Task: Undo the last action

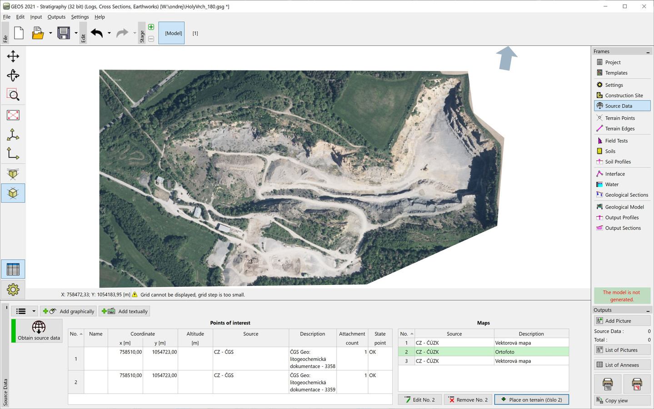Action: 97,33
